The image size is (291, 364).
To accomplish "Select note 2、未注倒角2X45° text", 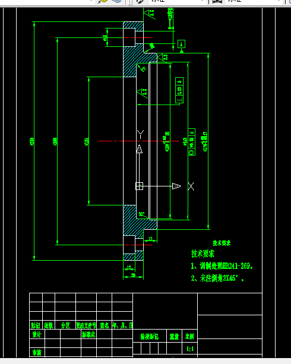I will click(217, 278).
